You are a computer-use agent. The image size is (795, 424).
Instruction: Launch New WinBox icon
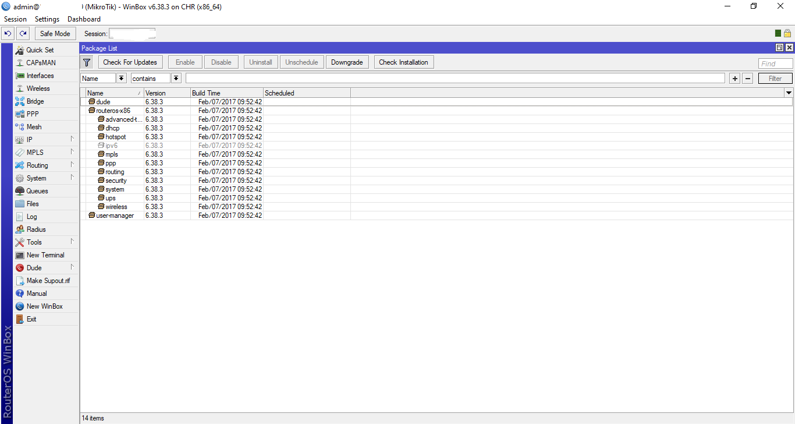tap(20, 306)
